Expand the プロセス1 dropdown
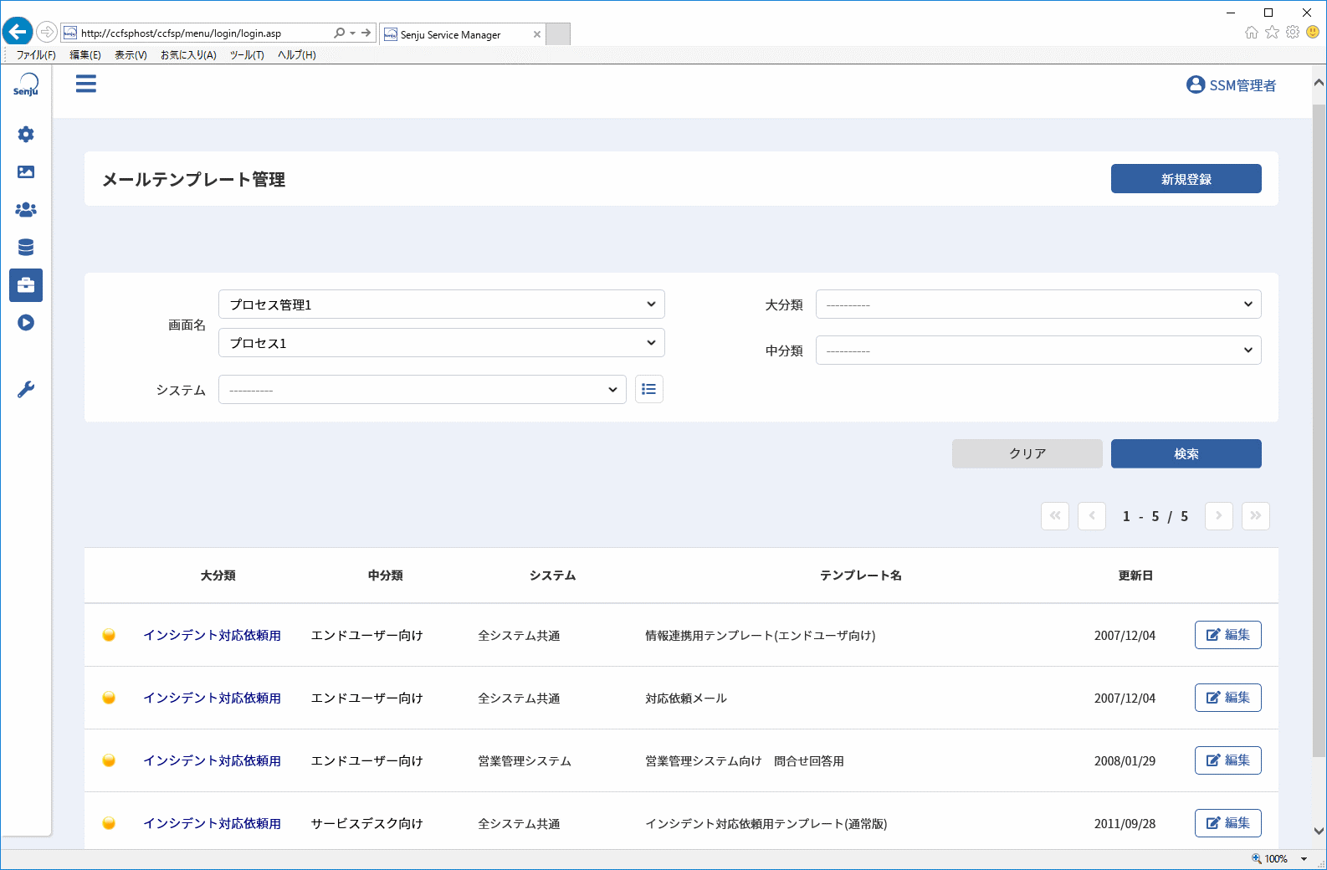Screen dimensions: 1327x870 pos(442,343)
